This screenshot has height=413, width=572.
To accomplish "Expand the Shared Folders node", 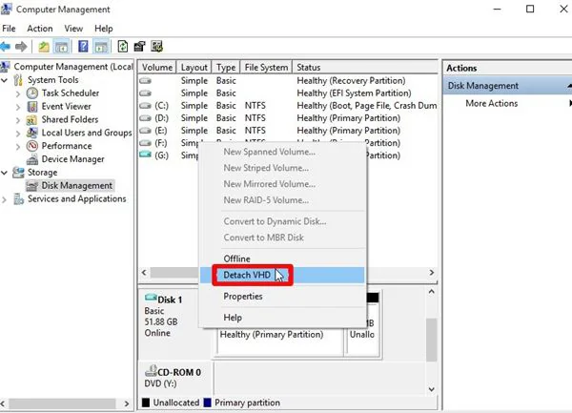I will tap(18, 120).
